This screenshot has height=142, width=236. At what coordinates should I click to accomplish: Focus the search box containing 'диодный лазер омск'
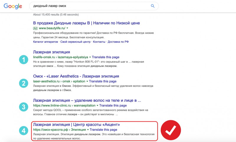tap(88, 6)
